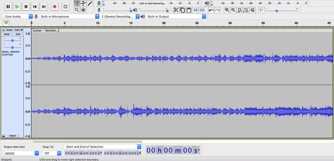This screenshot has width=334, height=161.
Task: Adjust the playback speed slider
Action: (282, 10)
